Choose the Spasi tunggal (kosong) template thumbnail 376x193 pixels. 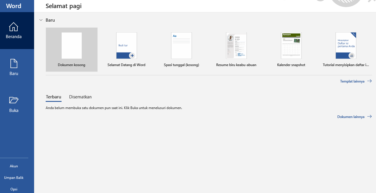pos(181,46)
